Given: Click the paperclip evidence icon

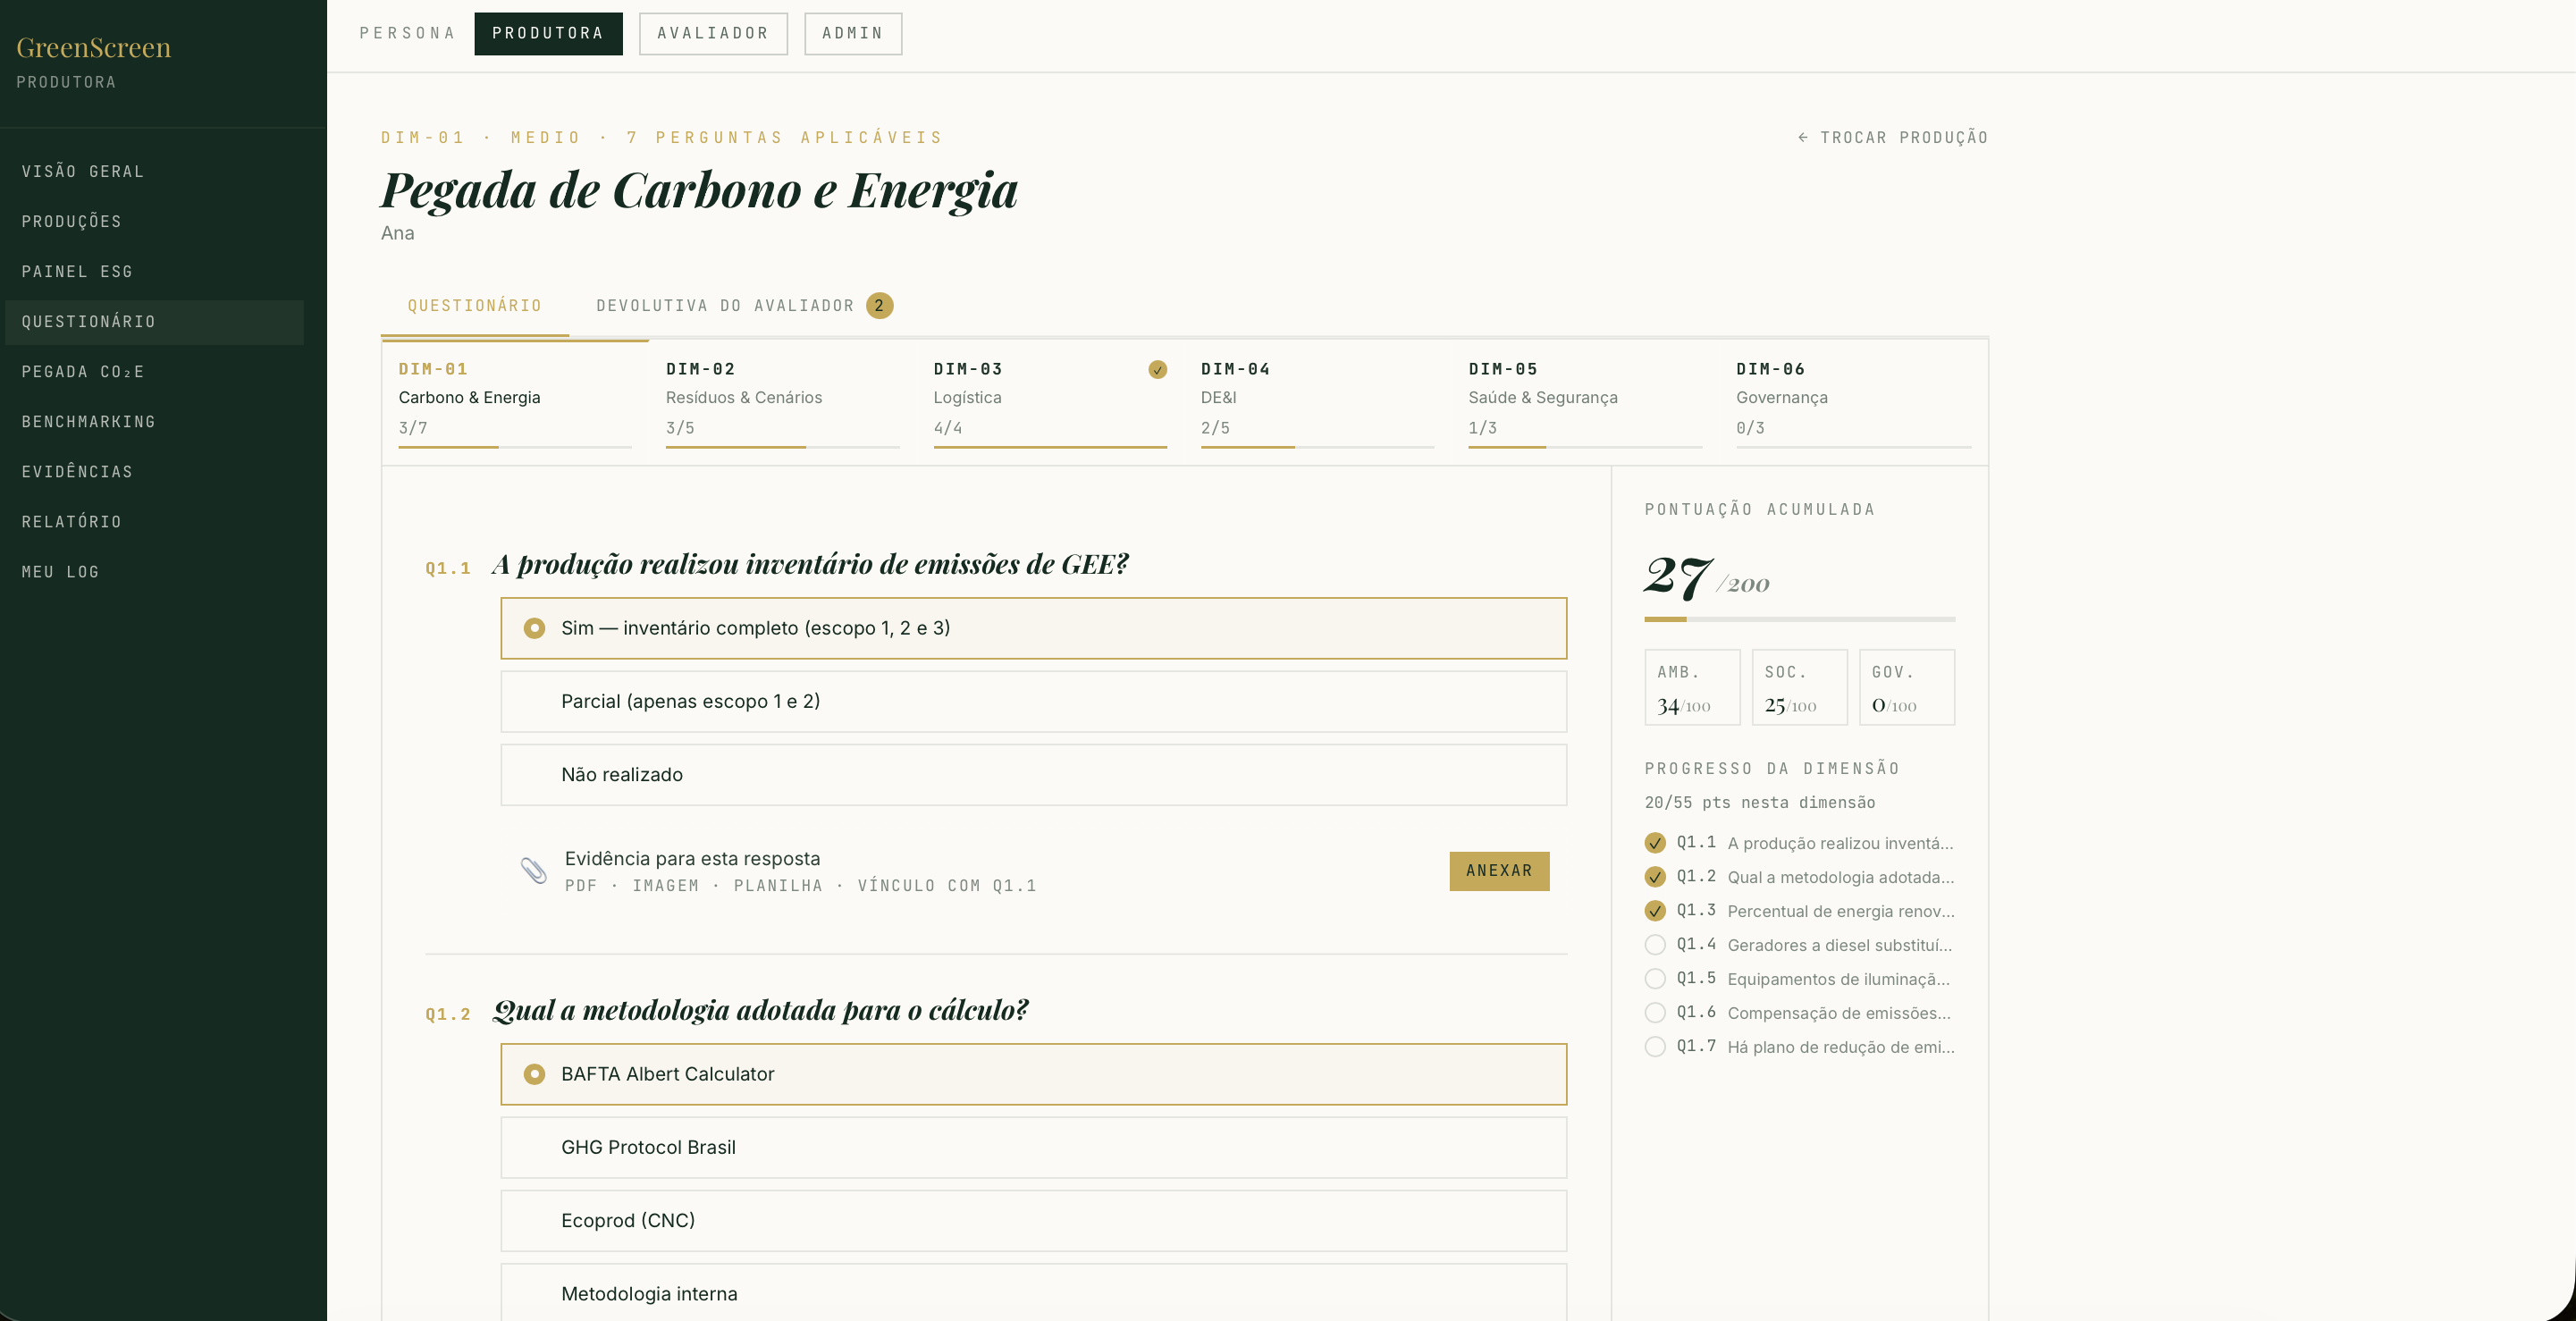Looking at the screenshot, I should pos(534,871).
